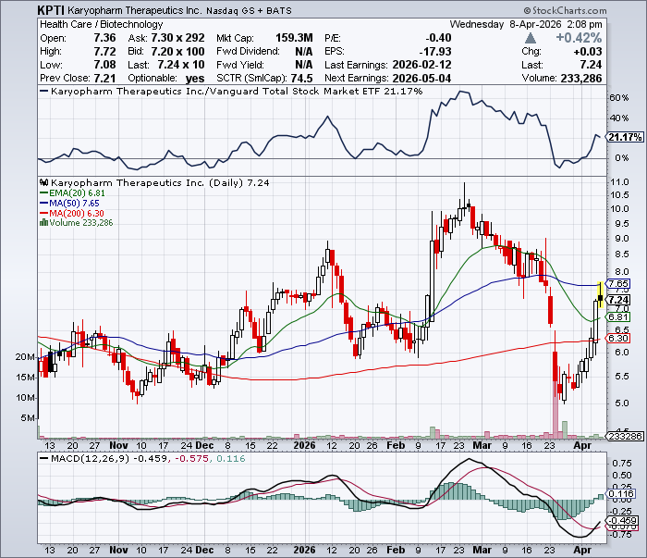Click the up-triangle change indicator icon
Image resolution: width=647 pixels, height=558 pixels.
pos(531,39)
